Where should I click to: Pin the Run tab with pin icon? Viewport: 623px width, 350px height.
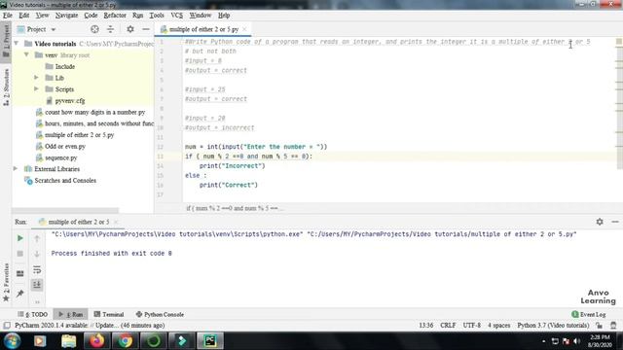(19, 294)
